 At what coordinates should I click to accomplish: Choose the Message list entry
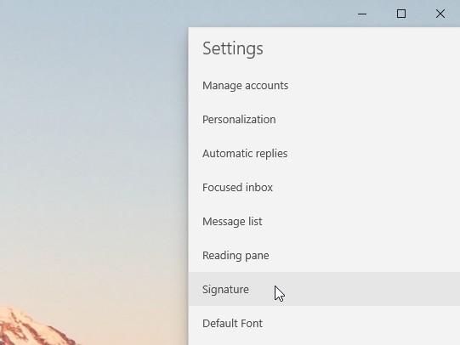(324, 222)
